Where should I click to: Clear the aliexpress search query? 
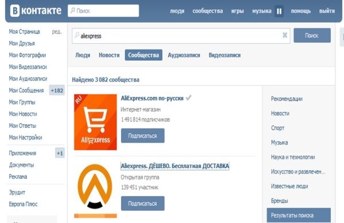tap(285, 35)
